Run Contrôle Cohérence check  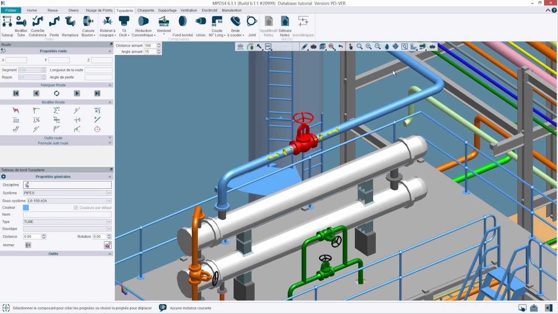pos(37,27)
